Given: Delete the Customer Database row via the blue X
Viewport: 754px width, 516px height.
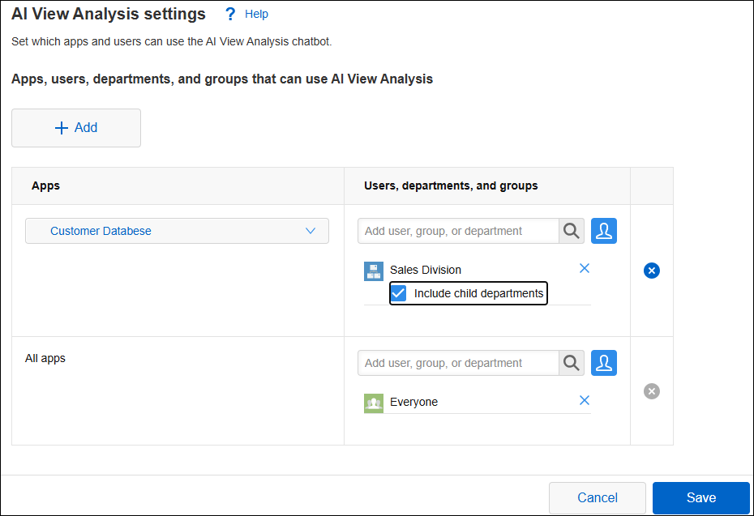Looking at the screenshot, I should 651,270.
